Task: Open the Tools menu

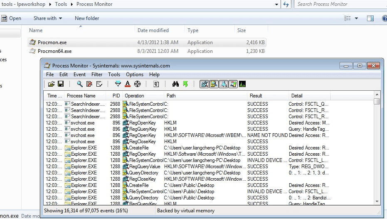Action: pyautogui.click(x=114, y=75)
